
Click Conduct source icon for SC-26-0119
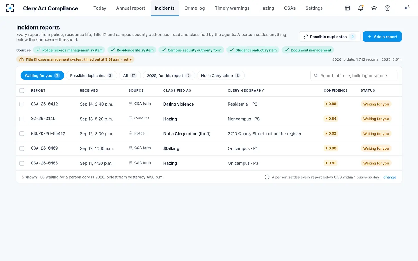tap(131, 118)
